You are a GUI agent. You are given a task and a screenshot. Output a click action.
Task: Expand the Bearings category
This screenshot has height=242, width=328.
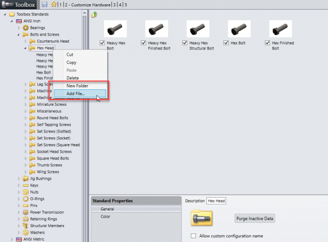(19, 28)
